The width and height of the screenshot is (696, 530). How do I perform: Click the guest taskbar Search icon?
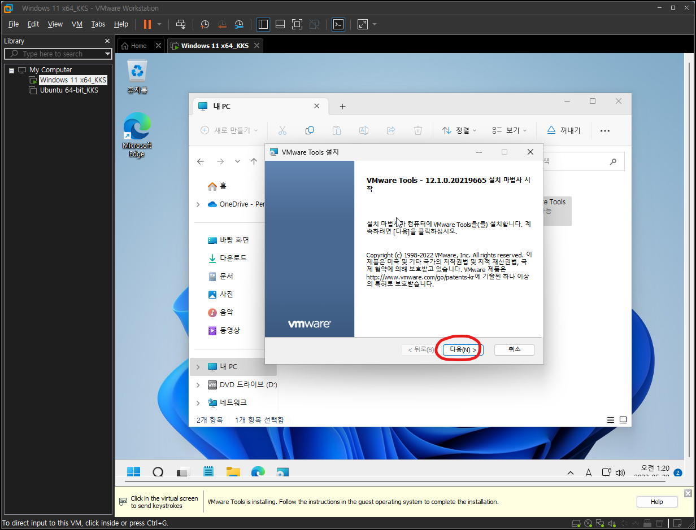[x=158, y=472]
